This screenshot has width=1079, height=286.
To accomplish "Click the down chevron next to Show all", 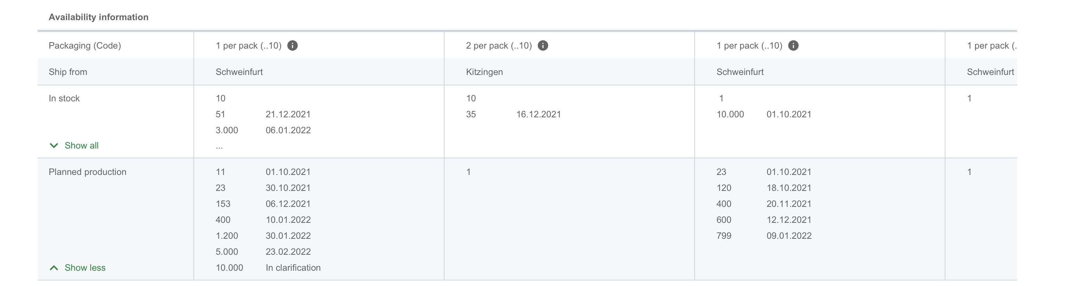I will [54, 145].
